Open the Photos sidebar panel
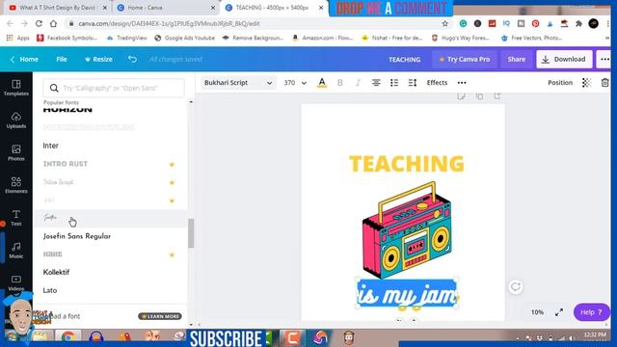The image size is (617, 347). coord(16,152)
